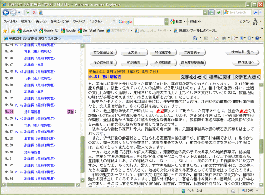Viewport: 265px width, 195px height.
Task: Click 標準に戻す to reset text size
Action: click(x=220, y=77)
